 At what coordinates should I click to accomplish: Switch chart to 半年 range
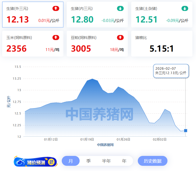(x=106, y=161)
